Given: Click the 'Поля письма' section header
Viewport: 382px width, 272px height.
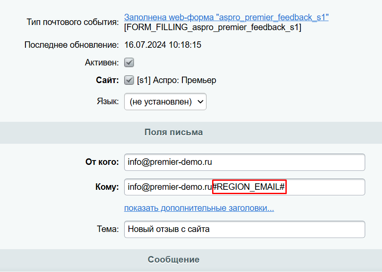Looking at the screenshot, I should click(173, 133).
